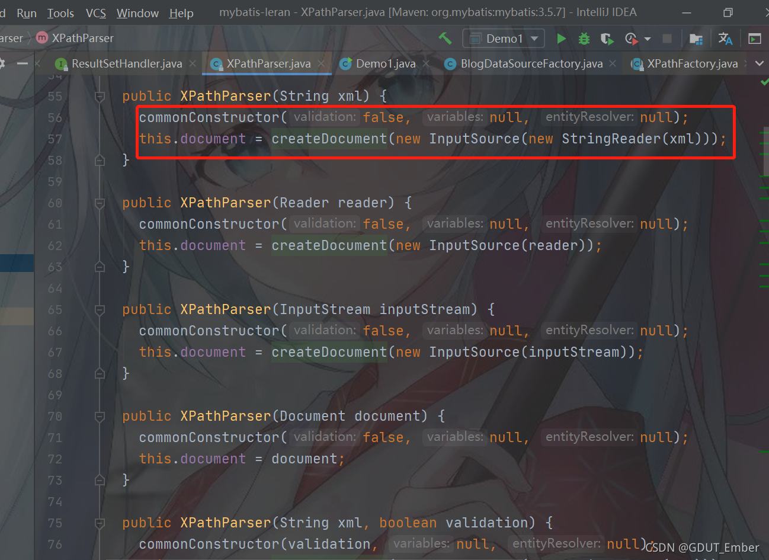This screenshot has height=560, width=769.
Task: Collapse the fold end marker at line 68
Action: tap(100, 373)
